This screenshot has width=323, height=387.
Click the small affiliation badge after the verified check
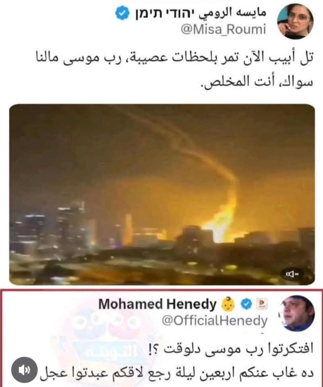tap(262, 304)
